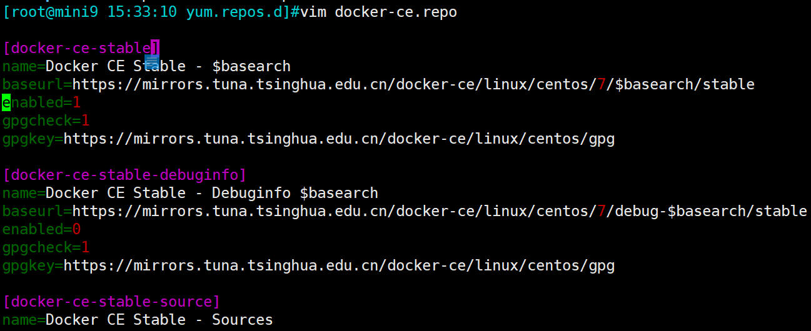Click the [docker-ce-stable] section header
811x331 pixels.
78,48
